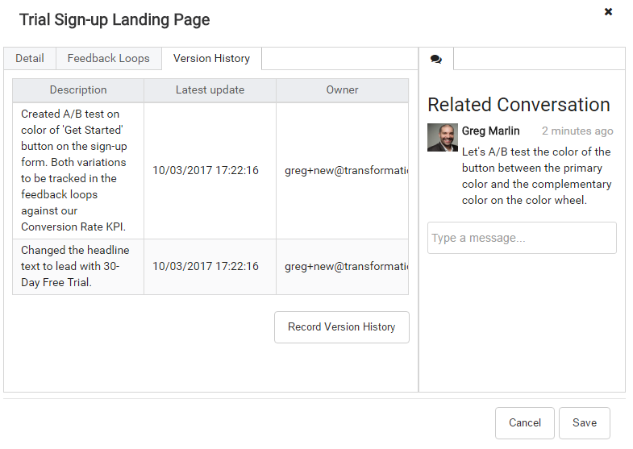Screen dimensions: 633x449
Task: Click the Greg Marlin author name
Action: 490,131
